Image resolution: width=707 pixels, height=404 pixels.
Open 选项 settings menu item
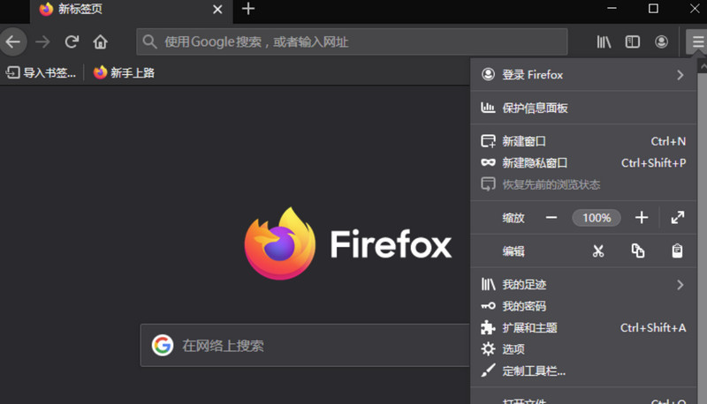click(583, 349)
